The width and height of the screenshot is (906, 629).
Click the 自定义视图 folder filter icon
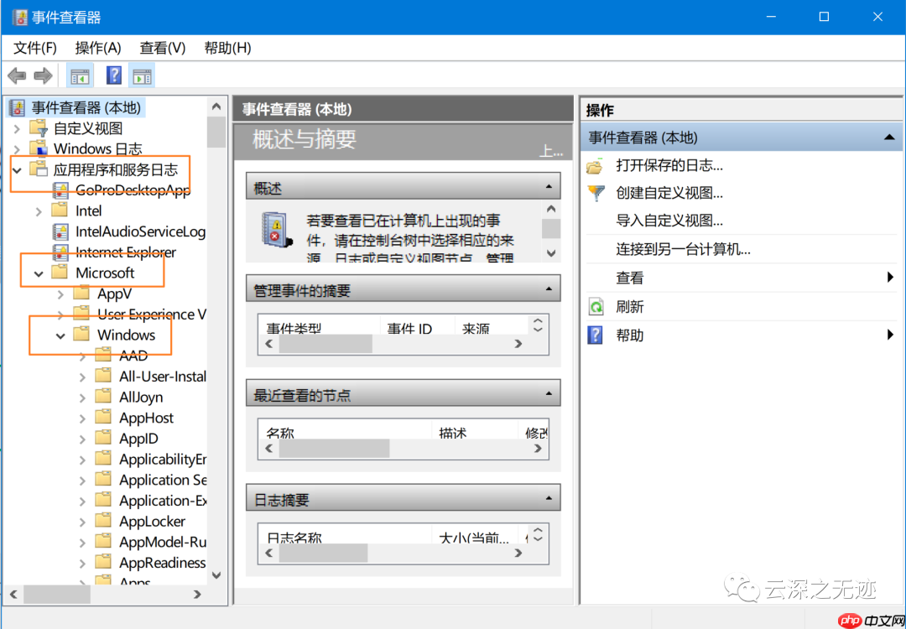click(x=39, y=127)
